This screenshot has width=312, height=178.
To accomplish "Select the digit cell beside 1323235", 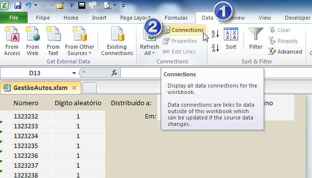I will point(78,146).
